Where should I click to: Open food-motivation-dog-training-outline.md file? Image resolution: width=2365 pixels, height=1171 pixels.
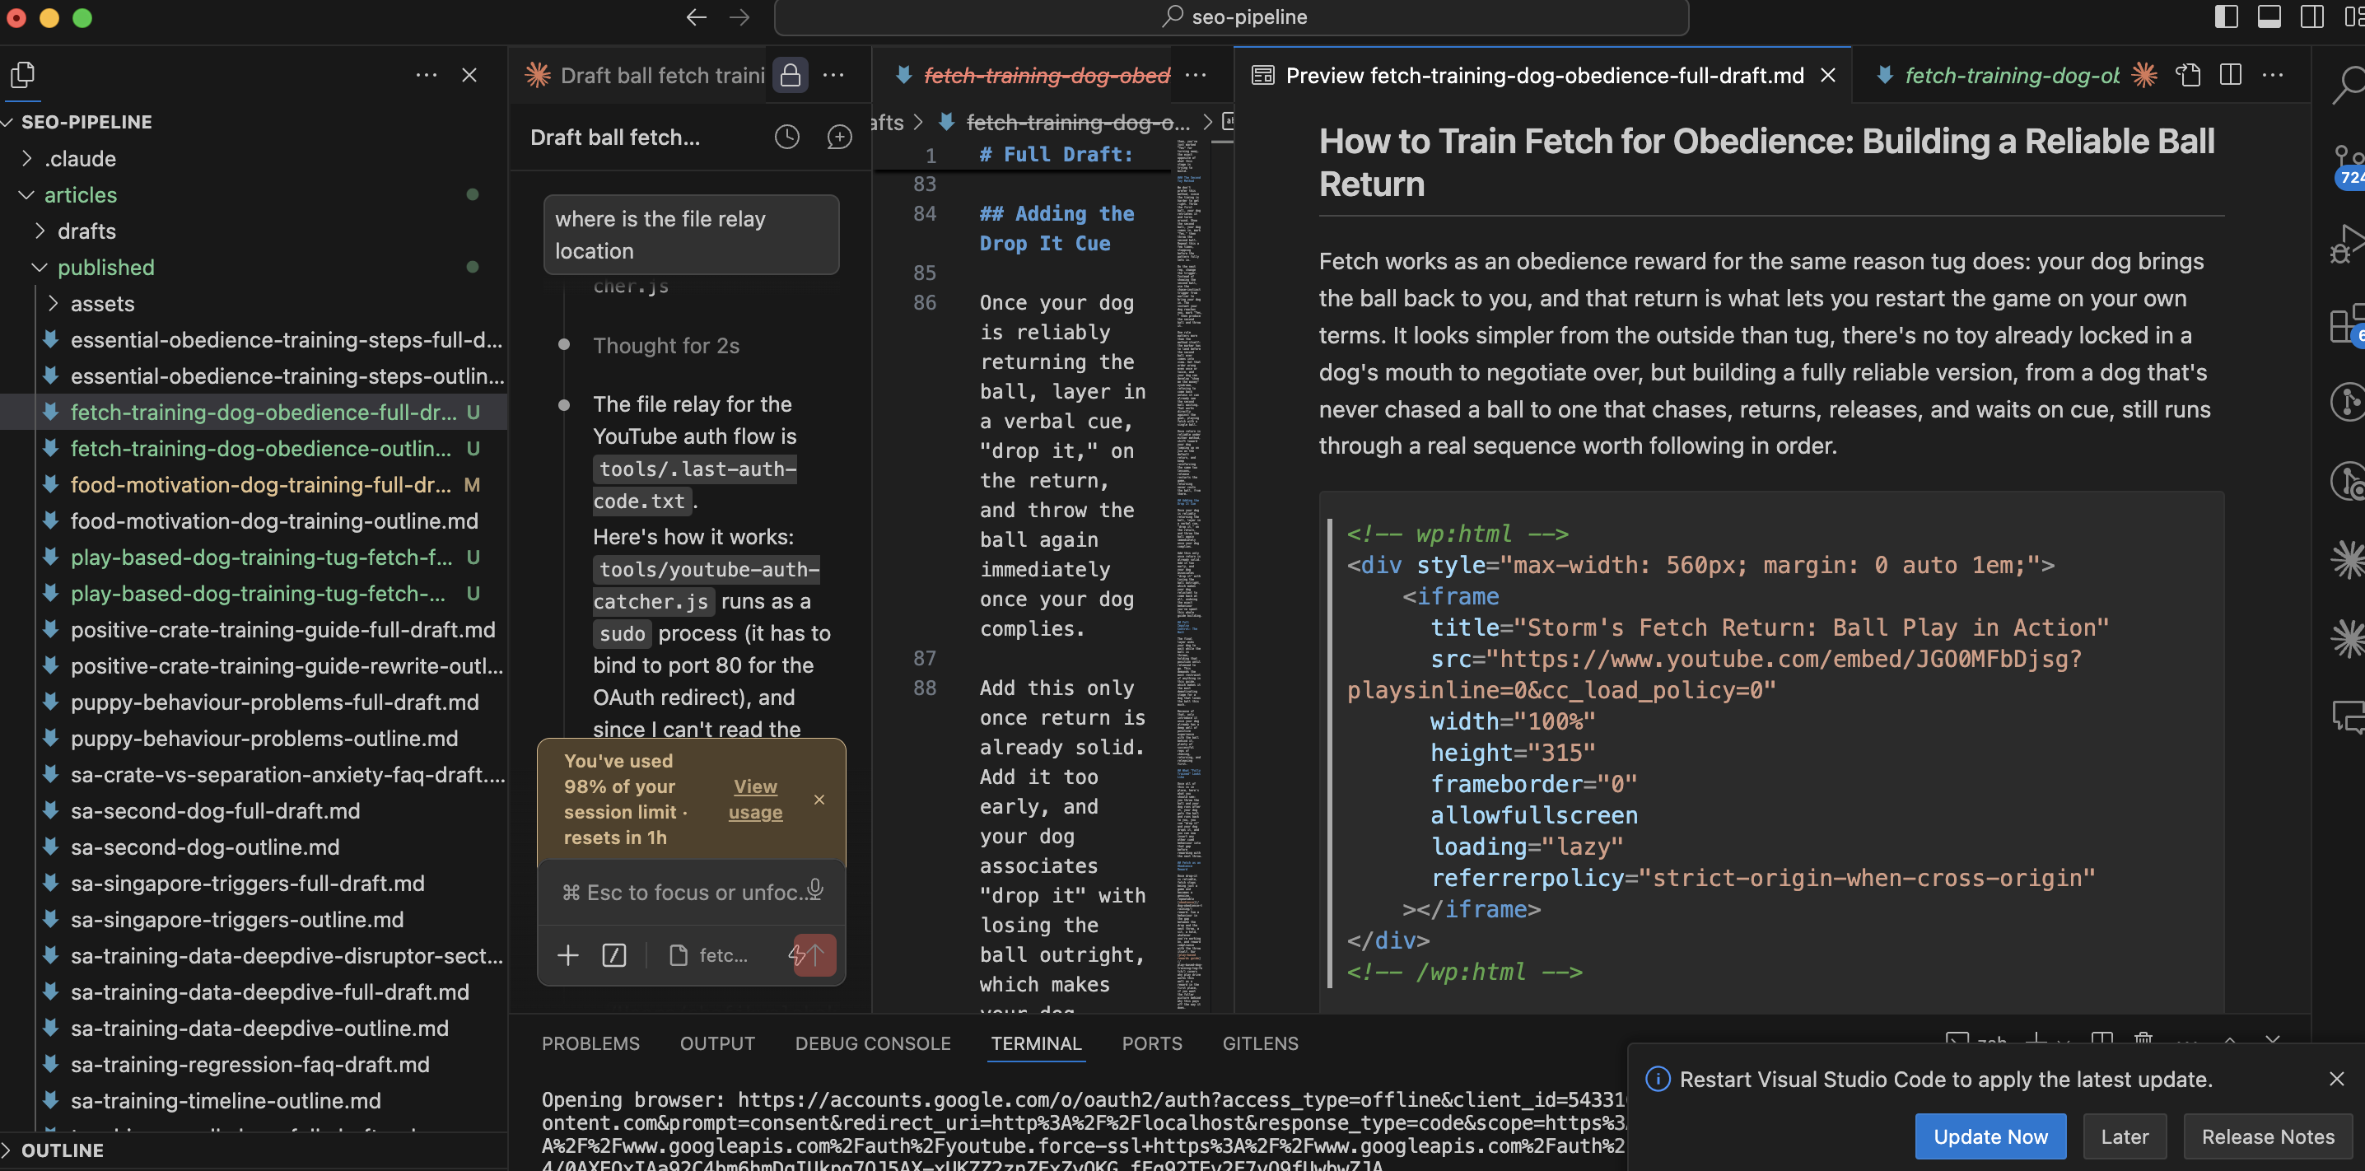274,520
